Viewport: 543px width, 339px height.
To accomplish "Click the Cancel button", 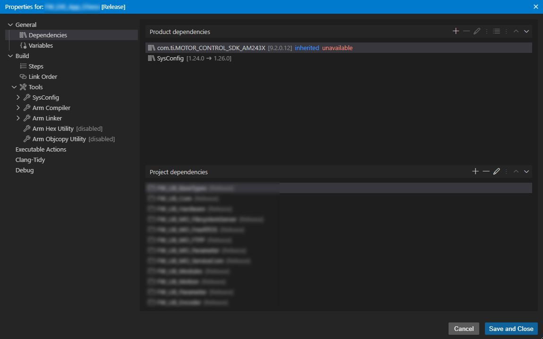I will coord(464,329).
